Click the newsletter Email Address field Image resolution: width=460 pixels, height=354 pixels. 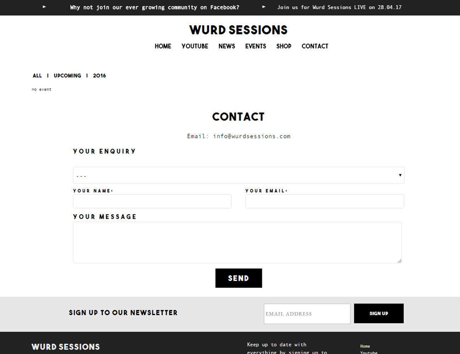pos(307,314)
